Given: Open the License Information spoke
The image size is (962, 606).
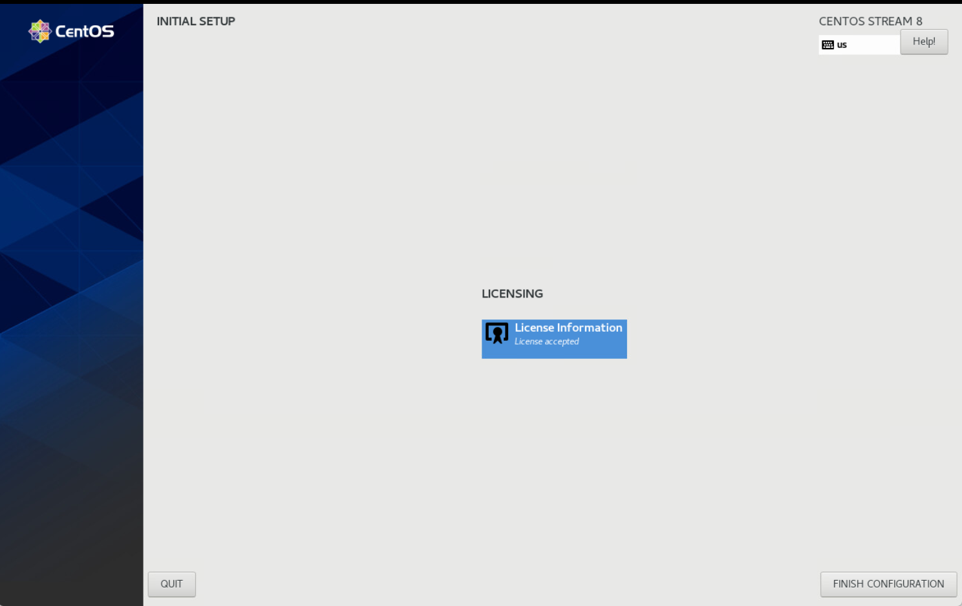Looking at the screenshot, I should (554, 339).
